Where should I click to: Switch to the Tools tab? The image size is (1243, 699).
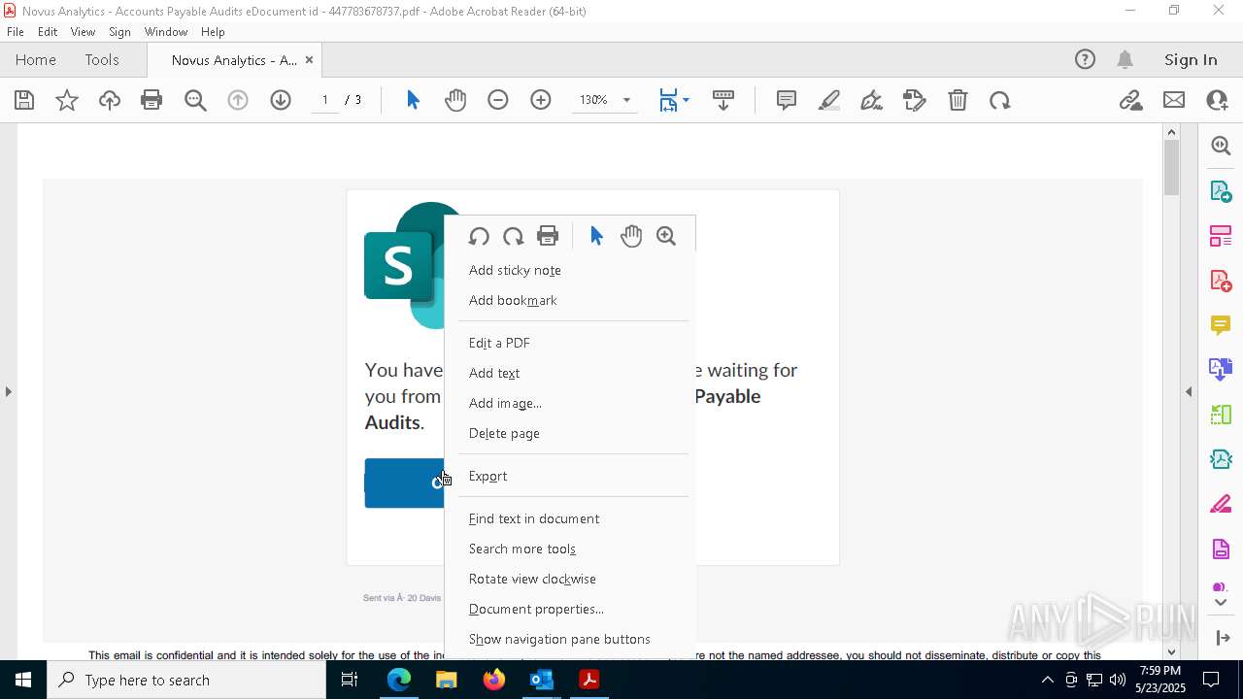tap(102, 59)
